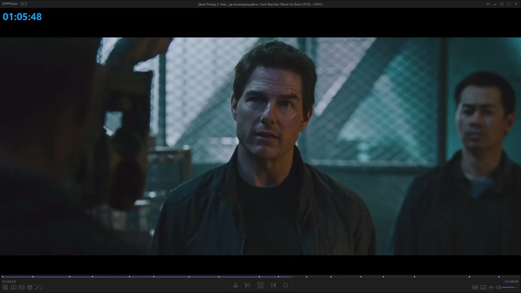
Task: Toggle the subtitles icon
Action: click(x=483, y=287)
